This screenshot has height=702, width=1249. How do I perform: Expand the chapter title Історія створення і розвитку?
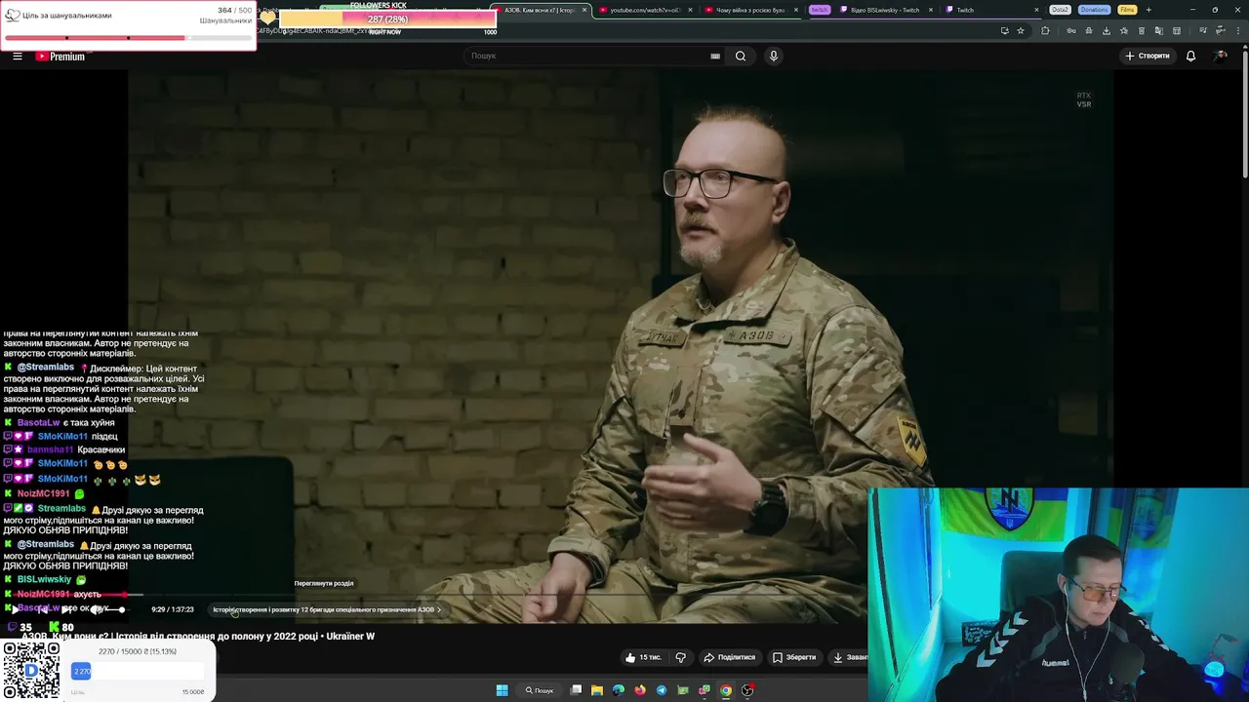point(327,609)
